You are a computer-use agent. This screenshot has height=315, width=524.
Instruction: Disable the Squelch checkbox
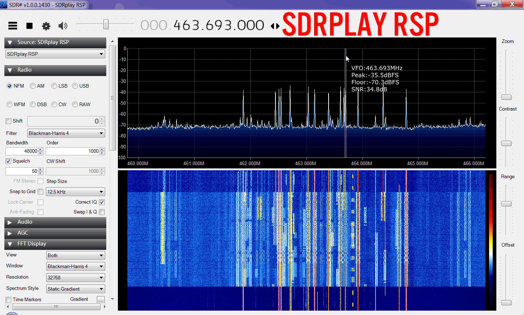point(8,161)
